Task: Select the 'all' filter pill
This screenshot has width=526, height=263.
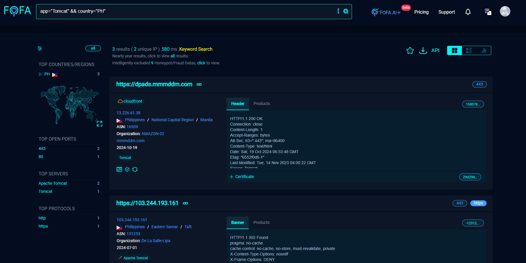Action: pos(93,48)
